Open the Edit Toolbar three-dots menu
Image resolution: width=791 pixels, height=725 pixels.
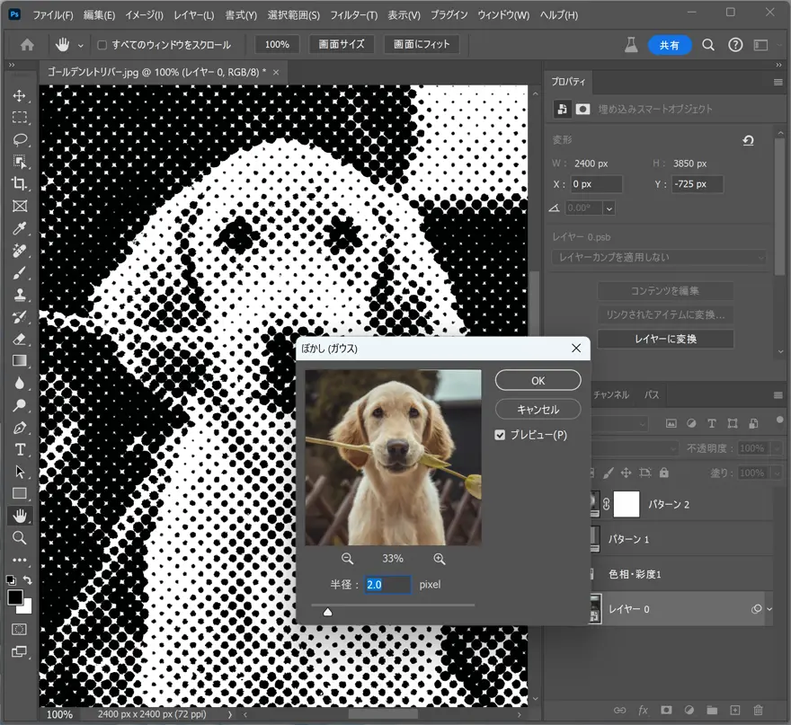pos(20,560)
